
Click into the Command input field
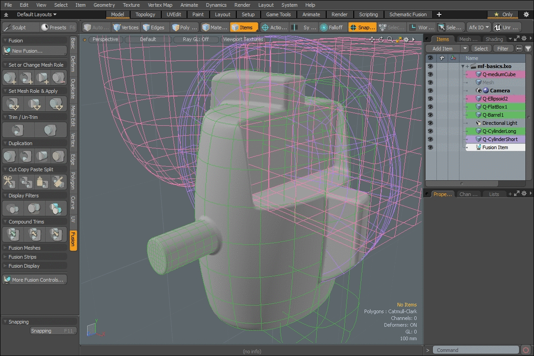click(475, 350)
